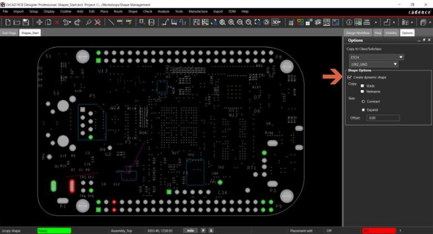Open the 3D view button
433x234 pixels.
[275, 22]
